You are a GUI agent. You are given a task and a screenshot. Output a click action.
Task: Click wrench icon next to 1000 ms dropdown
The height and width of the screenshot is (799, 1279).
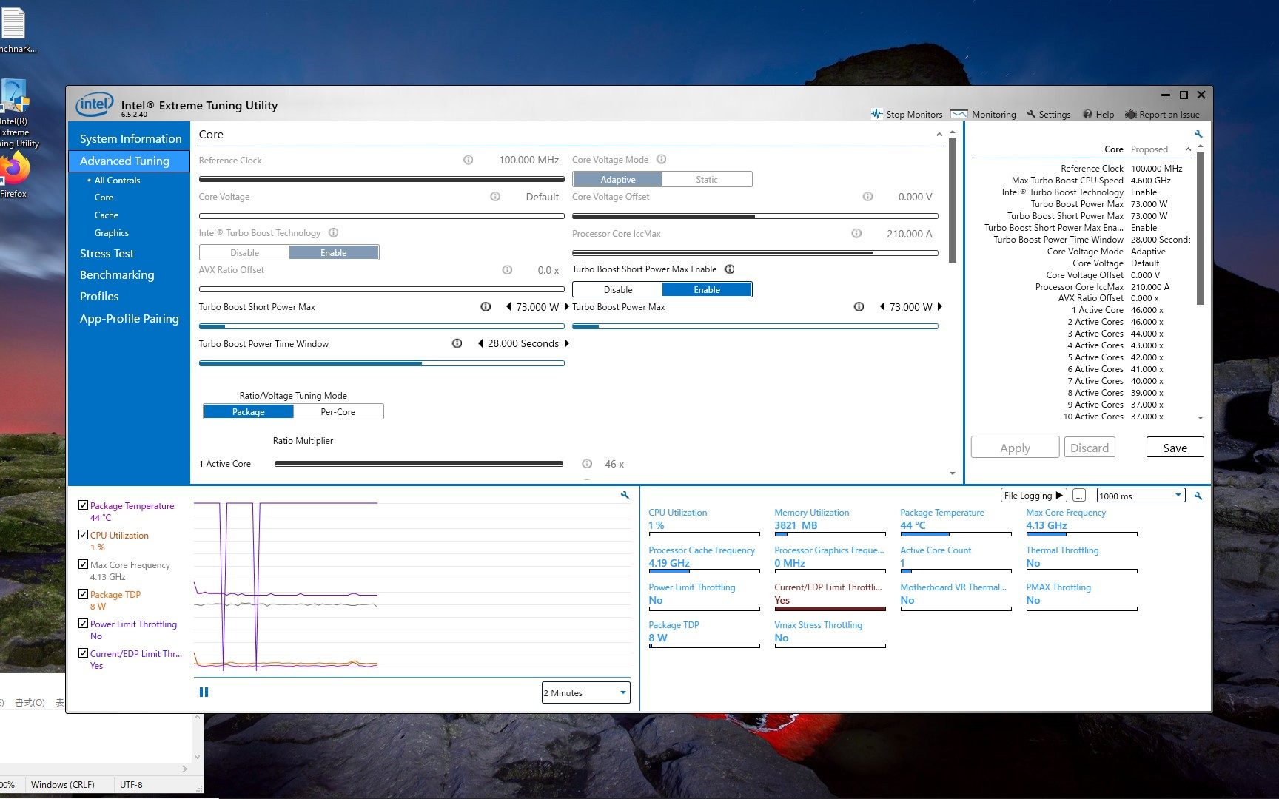(1198, 496)
